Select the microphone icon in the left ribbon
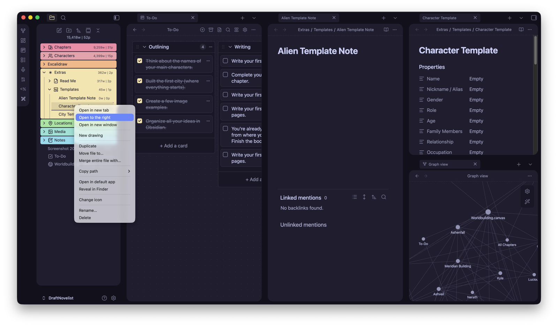558x327 pixels. click(x=23, y=69)
